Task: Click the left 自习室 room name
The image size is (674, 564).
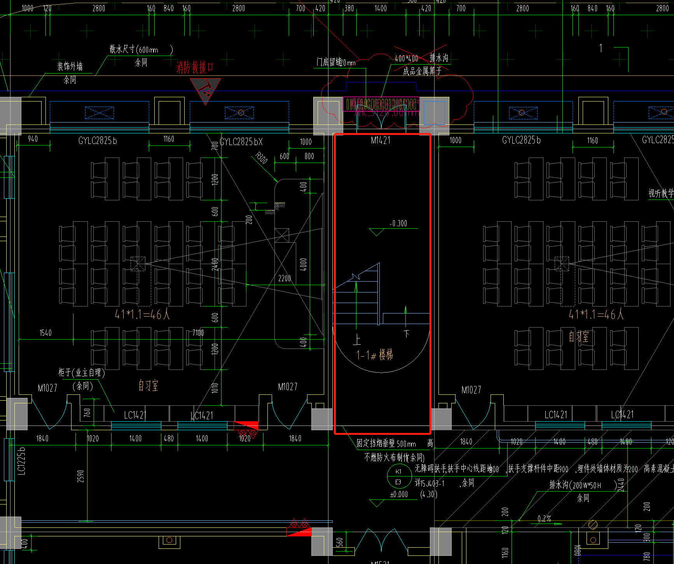Action: (x=148, y=385)
